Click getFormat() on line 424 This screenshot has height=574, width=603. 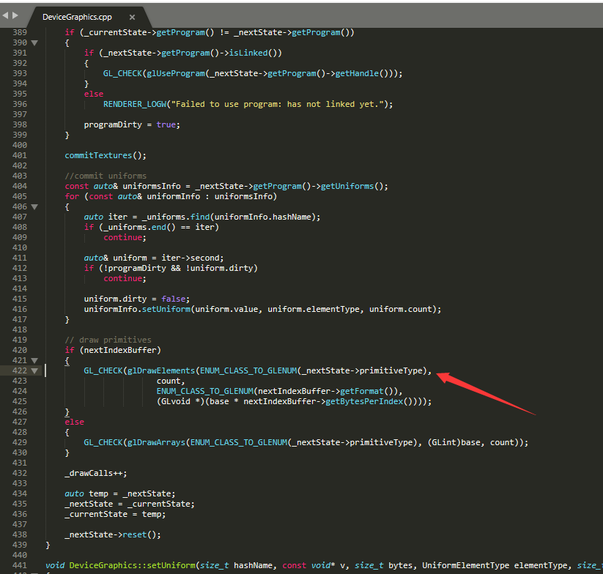tap(369, 391)
